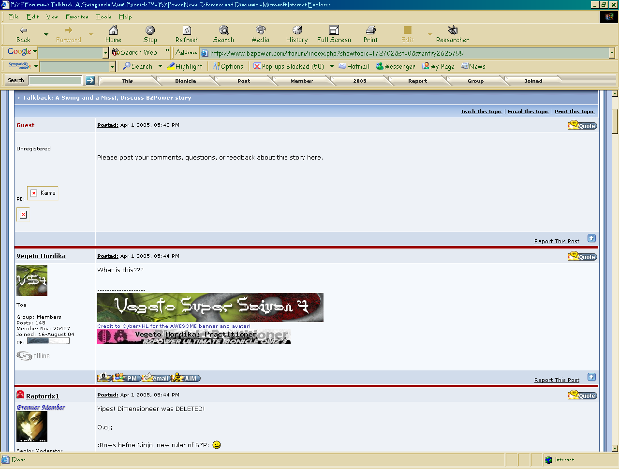619x469 pixels.
Task: Open Raptordx1's username link
Action: click(x=43, y=396)
